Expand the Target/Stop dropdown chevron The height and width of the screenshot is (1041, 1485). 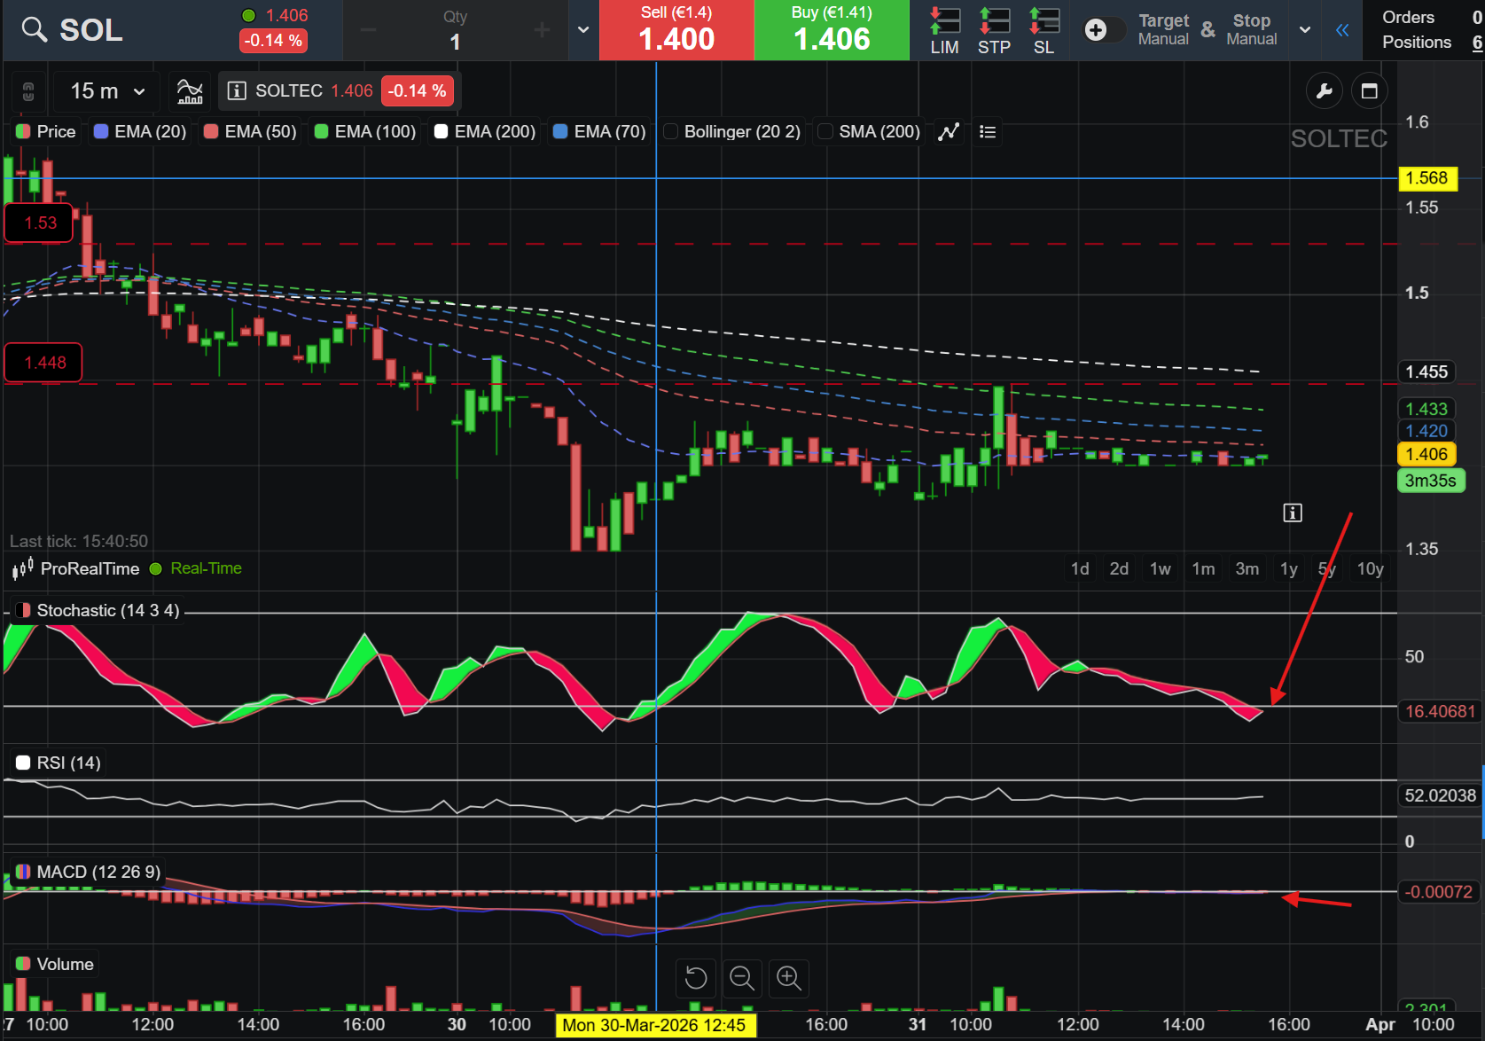[x=1305, y=30]
